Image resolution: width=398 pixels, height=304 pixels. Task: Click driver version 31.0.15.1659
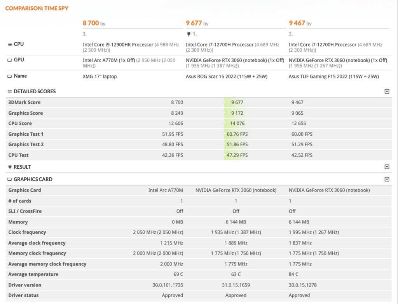click(x=236, y=285)
